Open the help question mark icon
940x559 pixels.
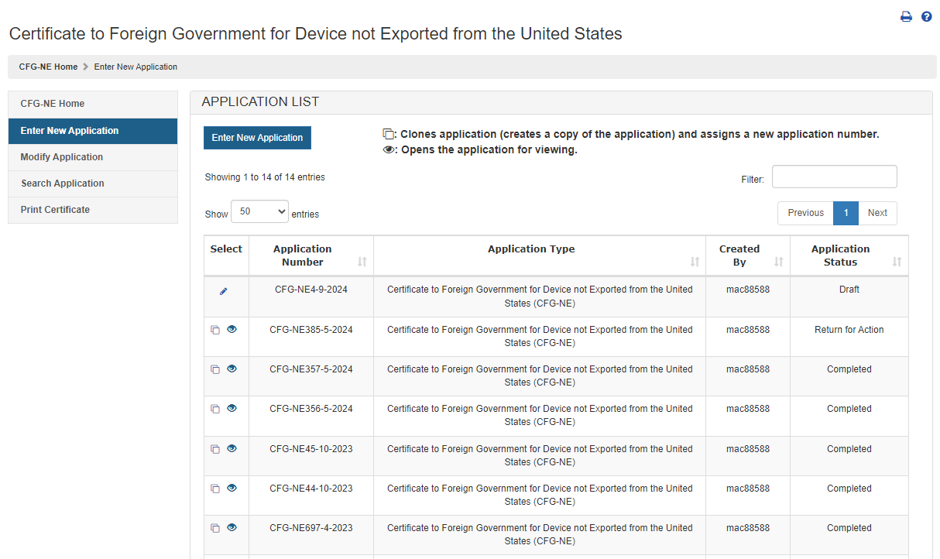click(x=926, y=16)
